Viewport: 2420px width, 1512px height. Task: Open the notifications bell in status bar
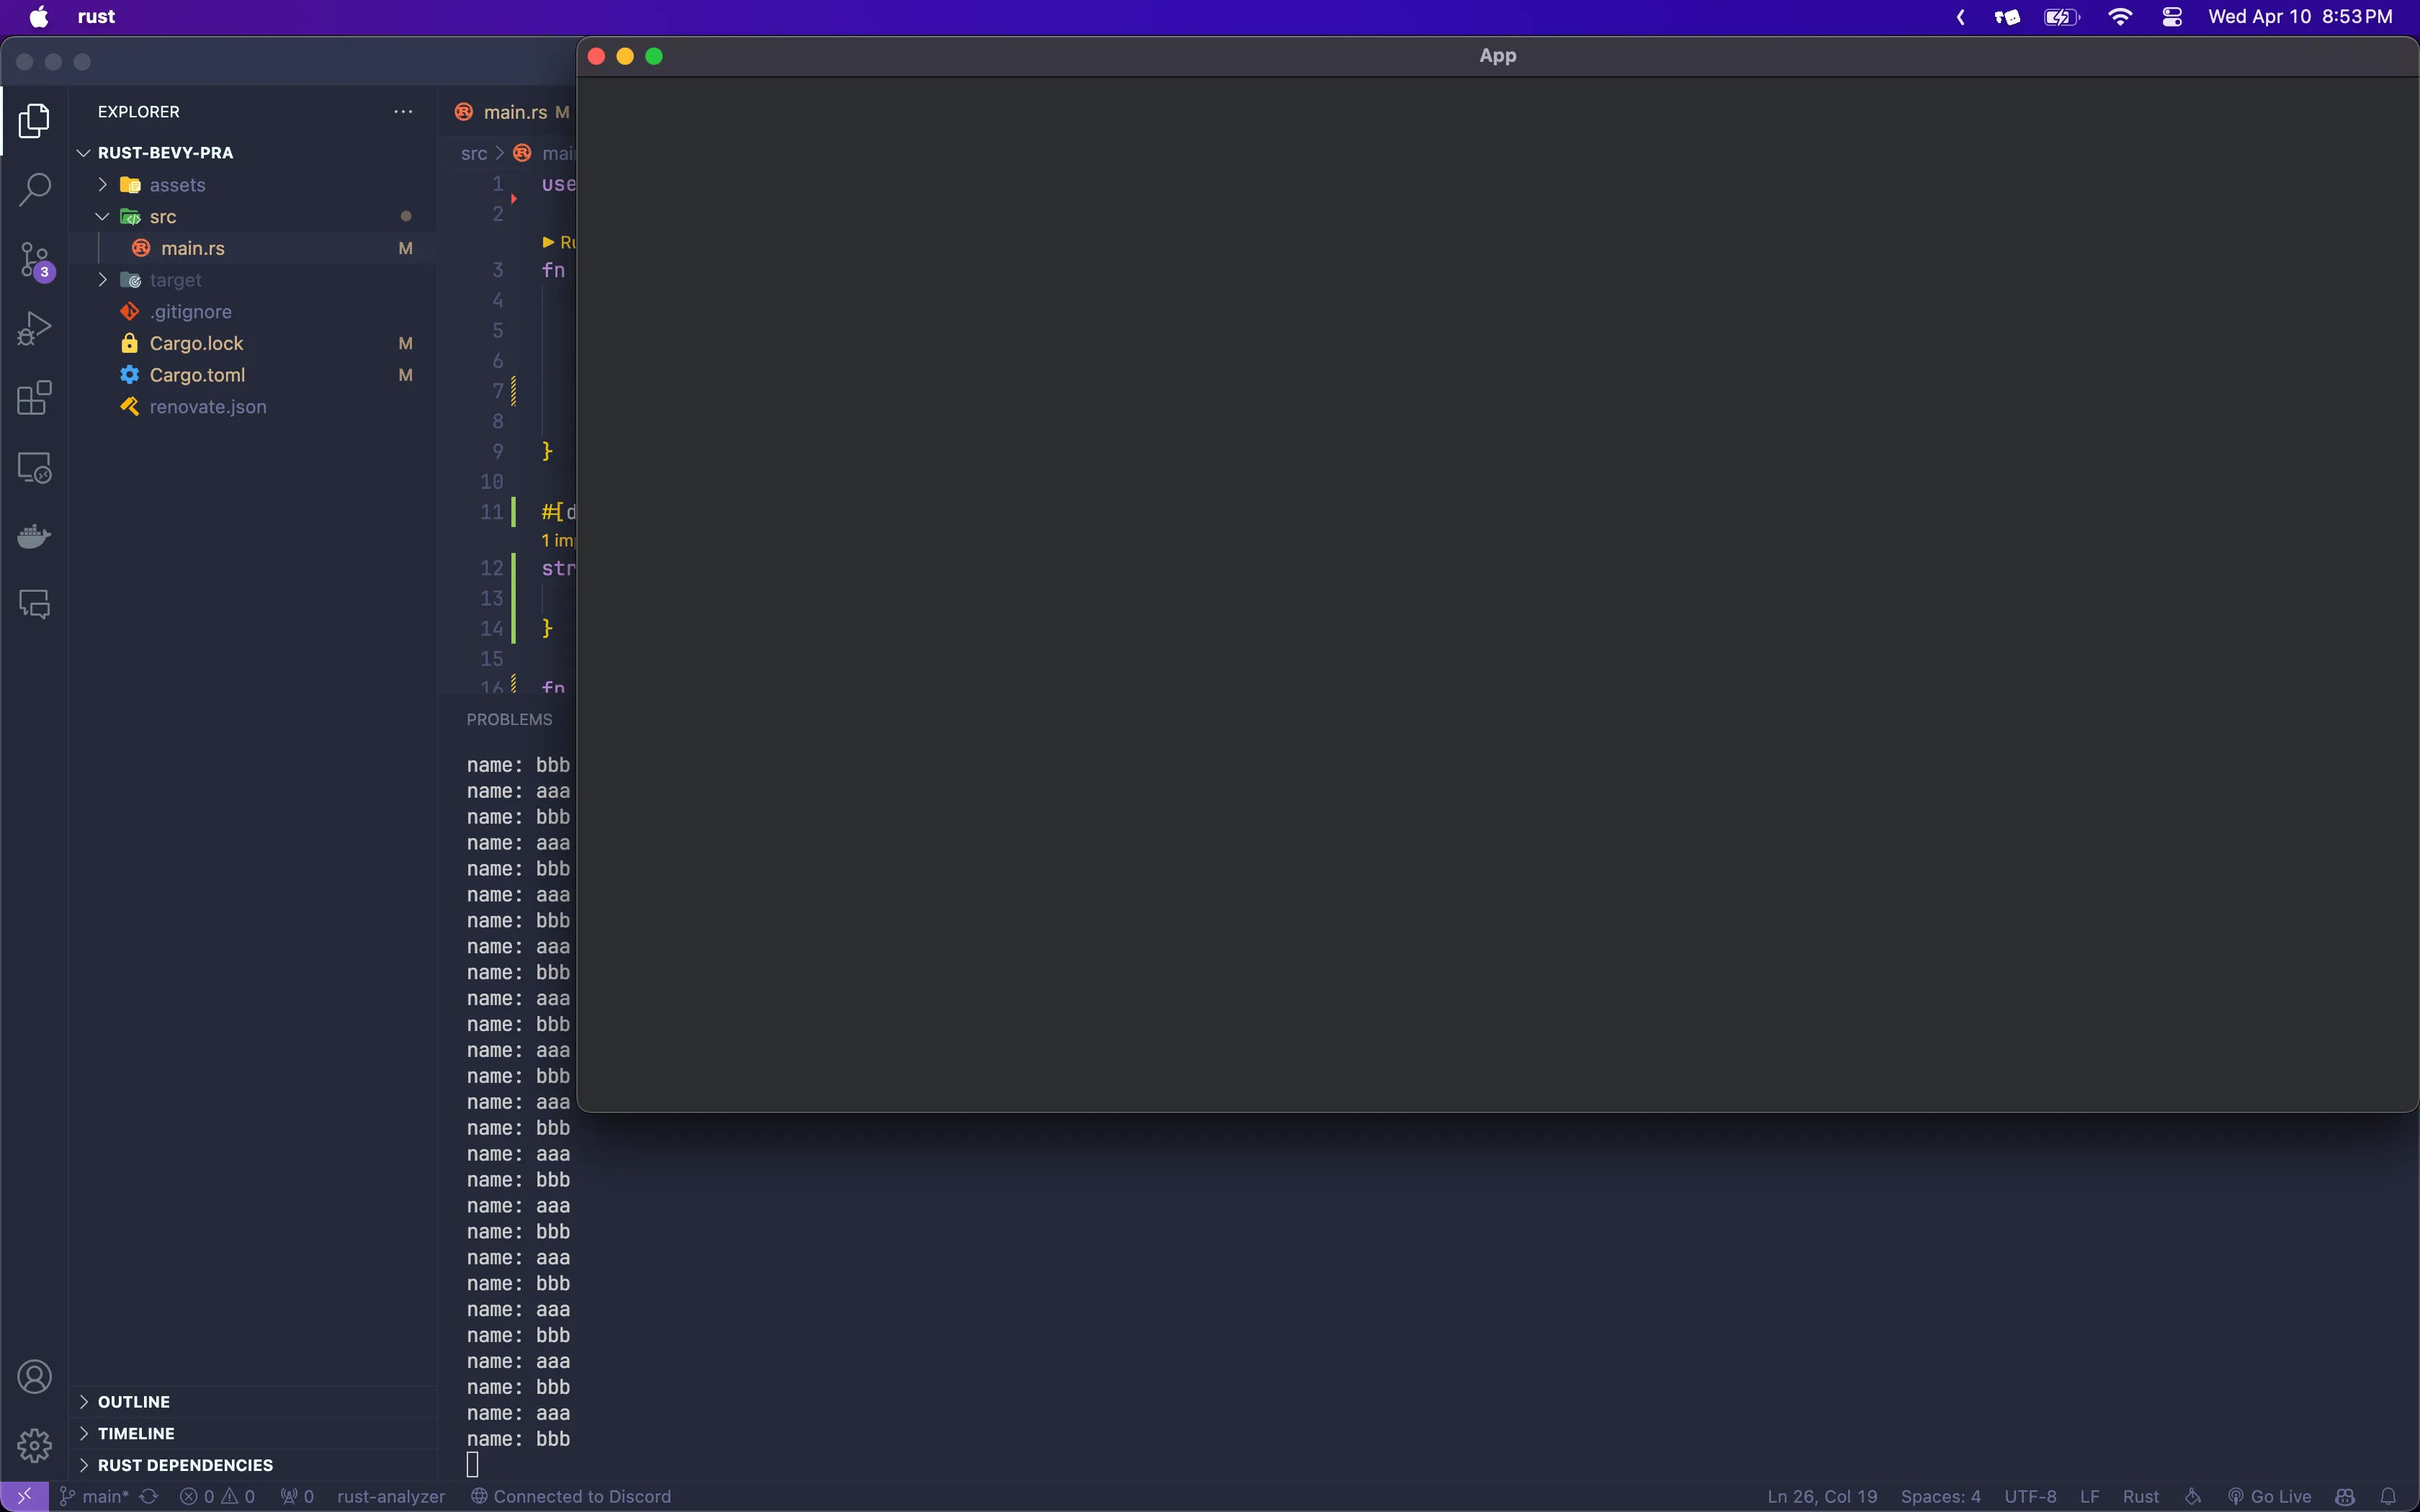click(2388, 1496)
